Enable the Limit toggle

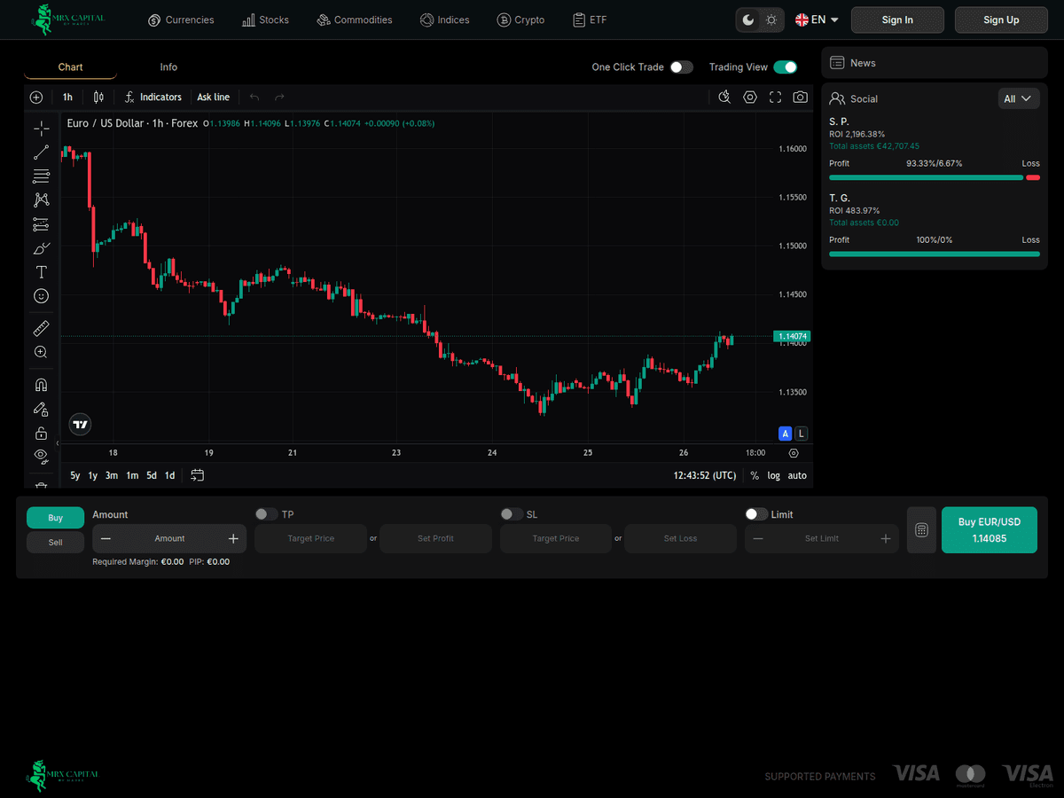tap(756, 514)
